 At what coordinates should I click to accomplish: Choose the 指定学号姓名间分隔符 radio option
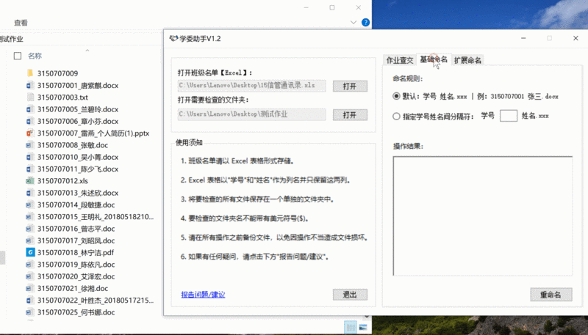(x=397, y=116)
